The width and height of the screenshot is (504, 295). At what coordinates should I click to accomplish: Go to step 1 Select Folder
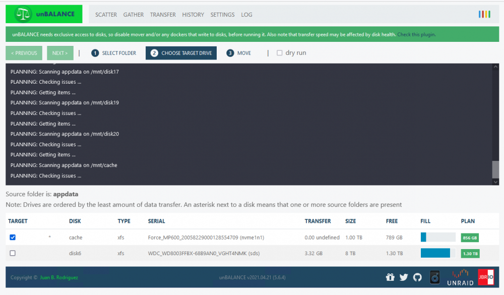[x=114, y=53]
